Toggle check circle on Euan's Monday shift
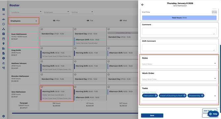 coord(42,29)
